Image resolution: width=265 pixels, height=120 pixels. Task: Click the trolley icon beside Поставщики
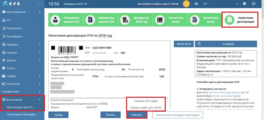click(4, 36)
